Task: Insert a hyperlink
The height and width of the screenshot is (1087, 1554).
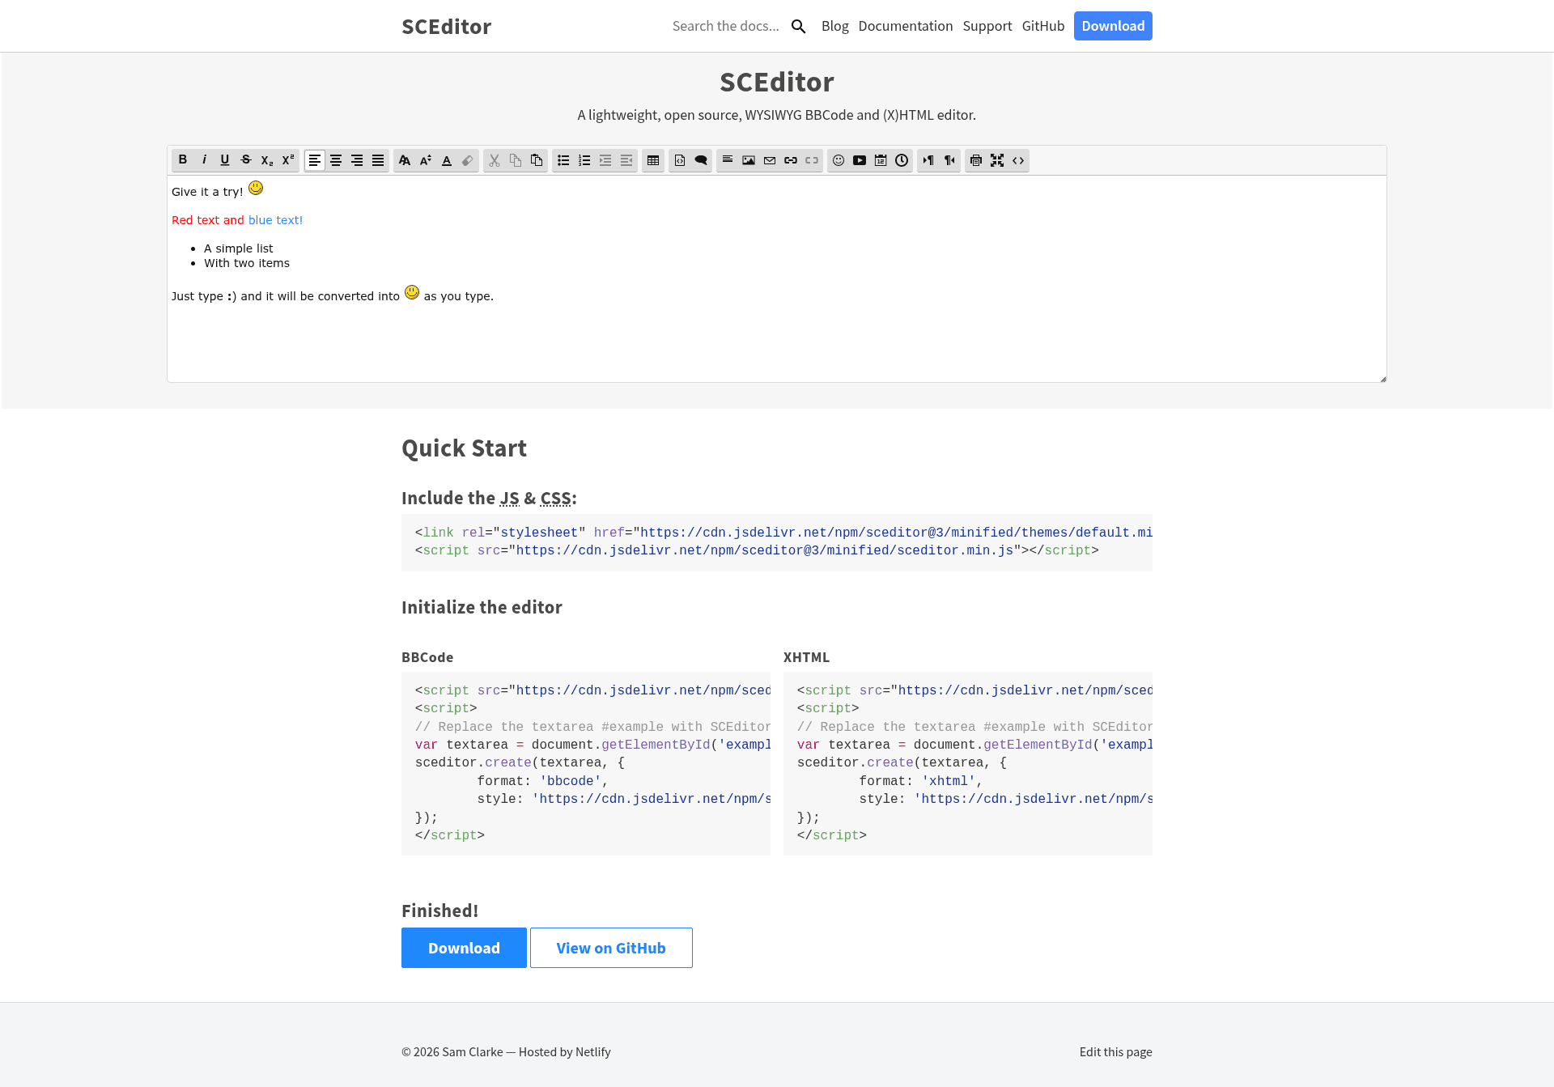Action: [791, 160]
